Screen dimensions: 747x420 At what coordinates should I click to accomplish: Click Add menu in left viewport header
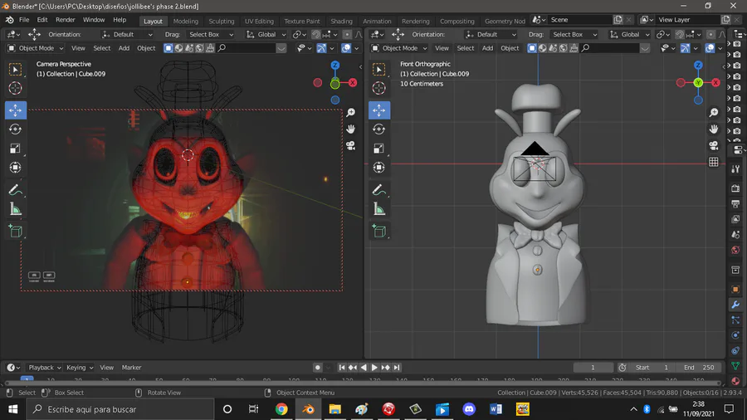(124, 48)
